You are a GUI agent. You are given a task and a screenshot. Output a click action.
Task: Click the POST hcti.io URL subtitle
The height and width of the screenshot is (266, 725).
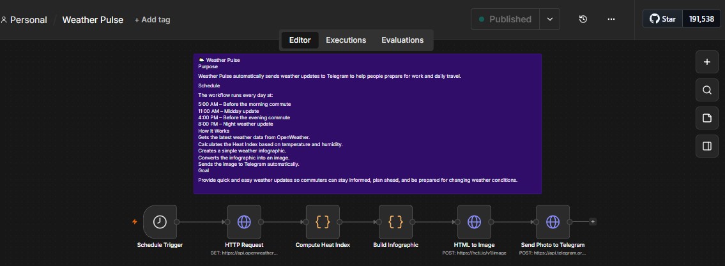pyautogui.click(x=475, y=253)
